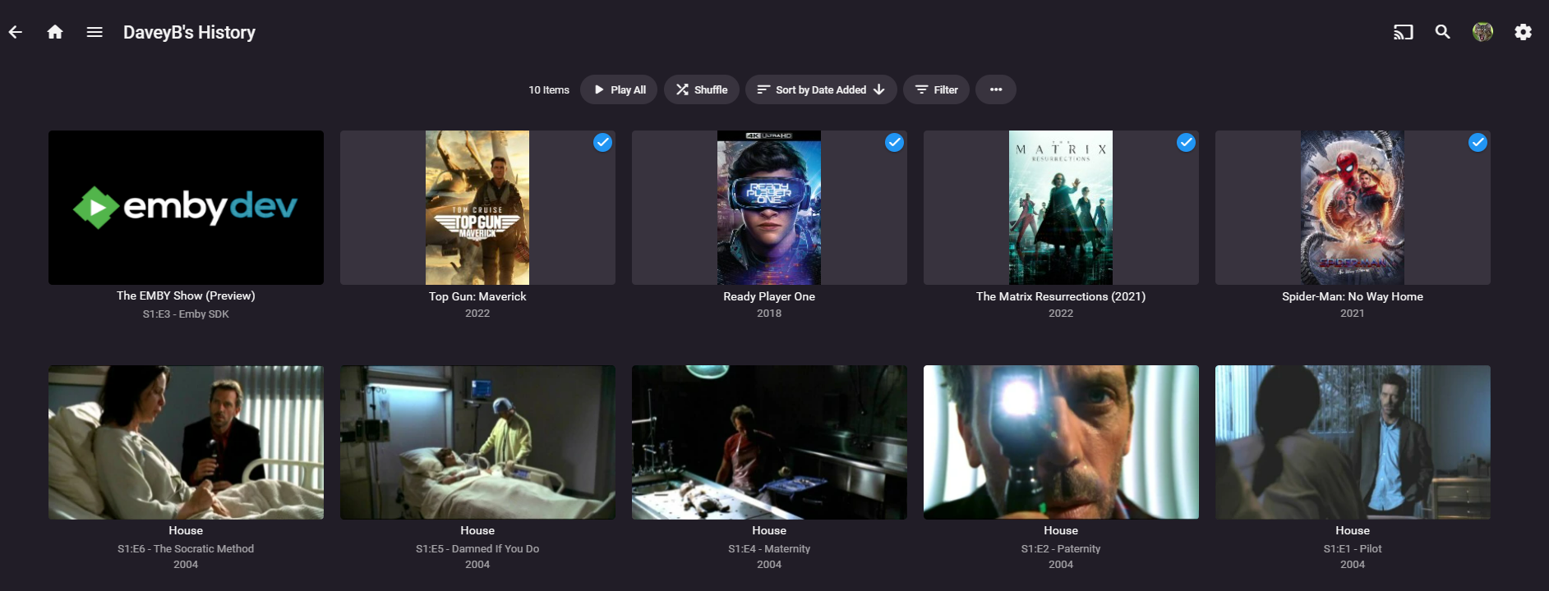The image size is (1549, 591).
Task: Click the 10 Items count label
Action: [549, 90]
